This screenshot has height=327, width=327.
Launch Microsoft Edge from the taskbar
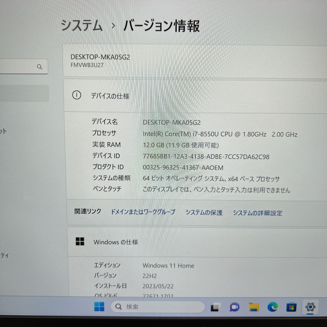point(273,307)
